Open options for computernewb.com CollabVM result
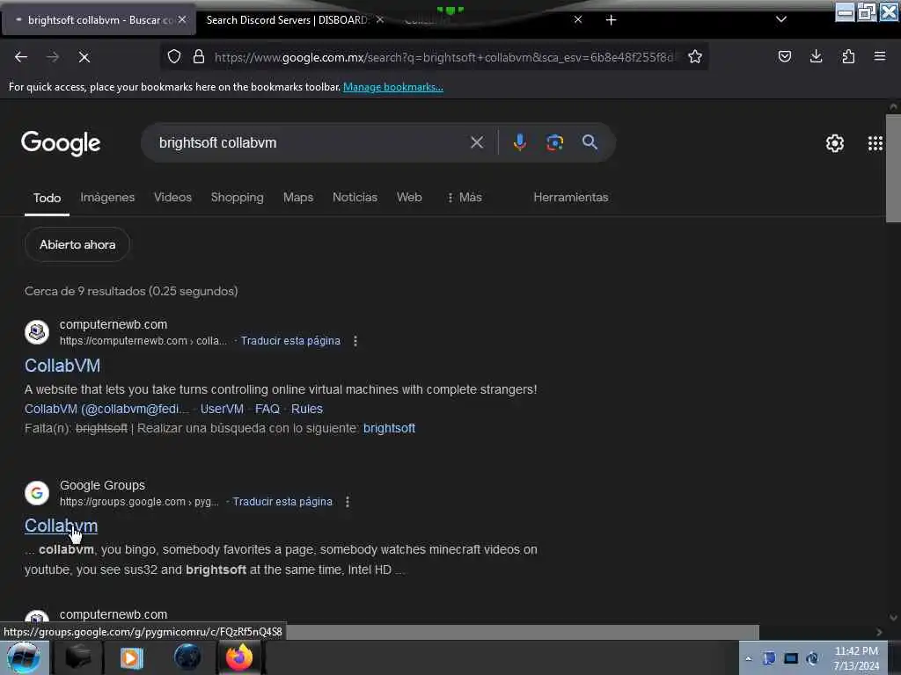This screenshot has width=901, height=675. point(355,341)
